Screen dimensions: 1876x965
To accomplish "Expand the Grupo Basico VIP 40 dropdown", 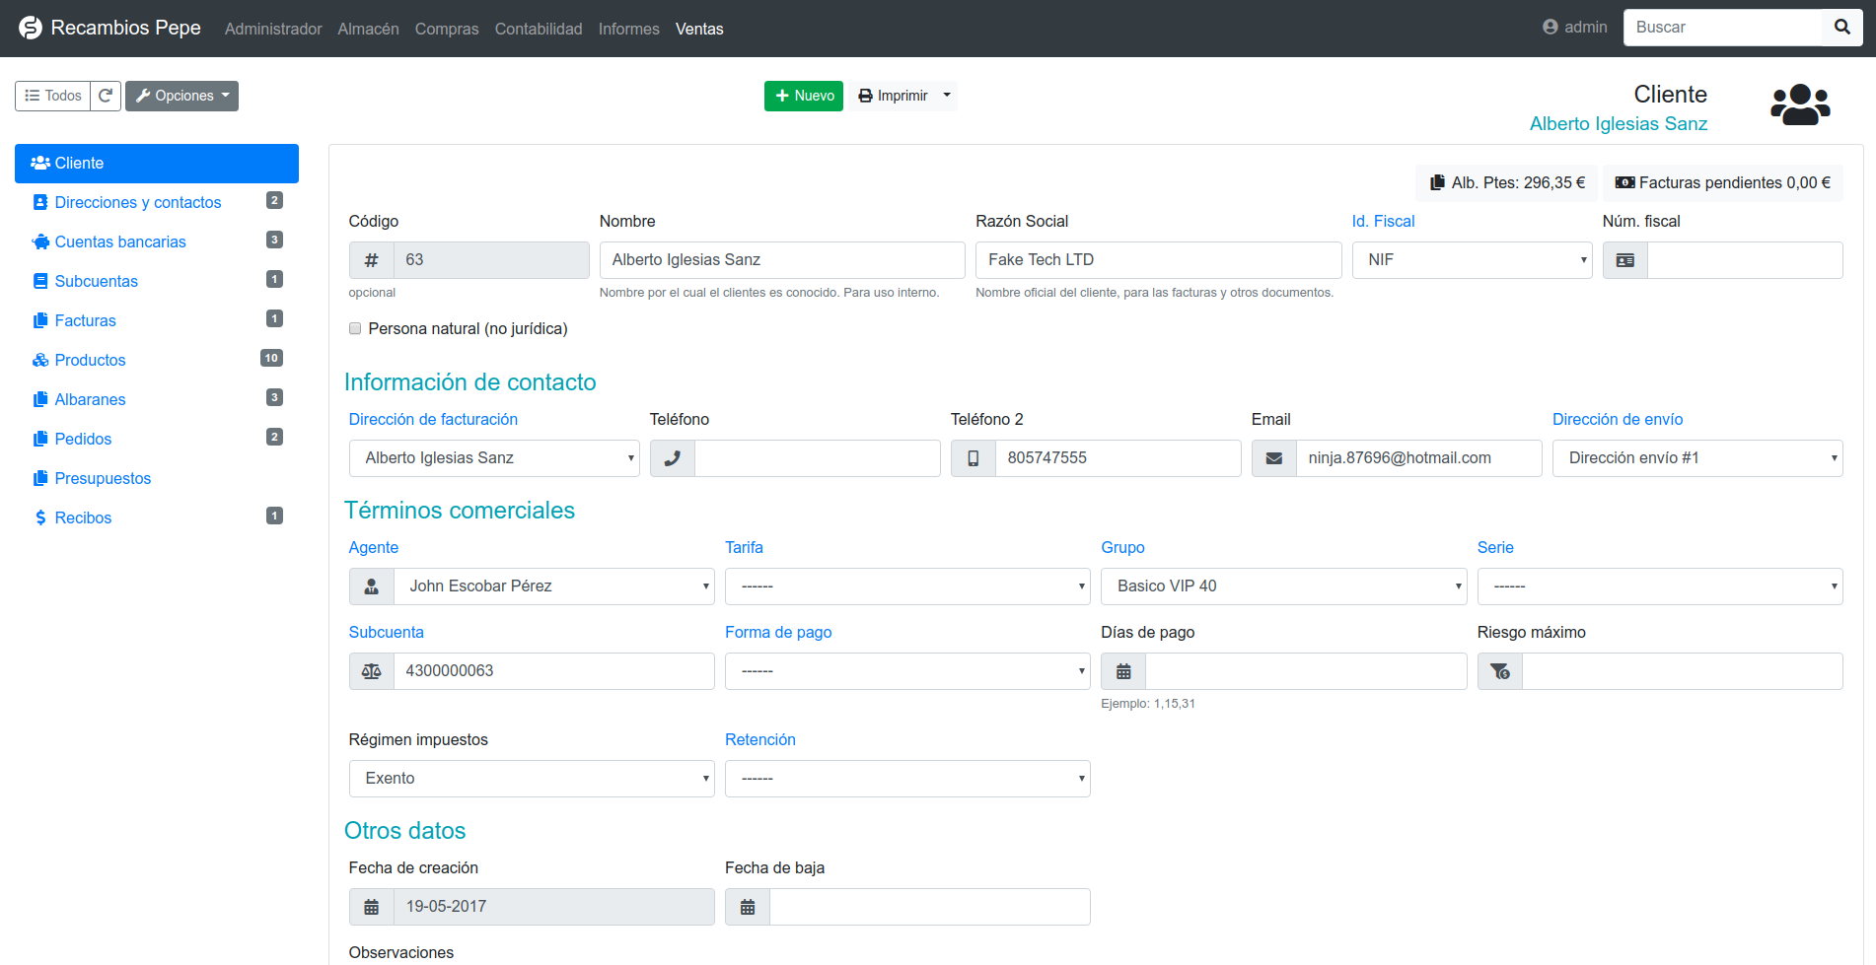I will (x=1283, y=586).
